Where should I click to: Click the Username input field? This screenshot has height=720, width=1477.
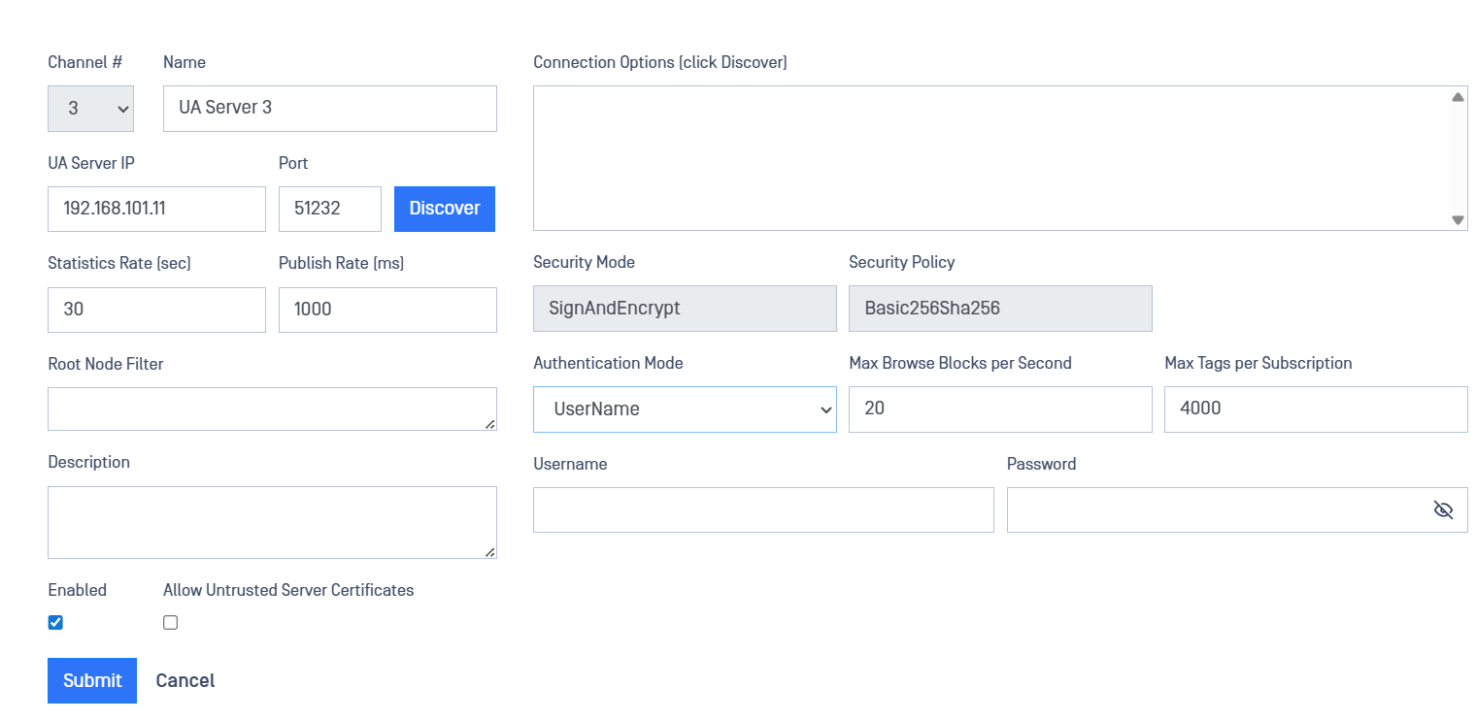763,510
